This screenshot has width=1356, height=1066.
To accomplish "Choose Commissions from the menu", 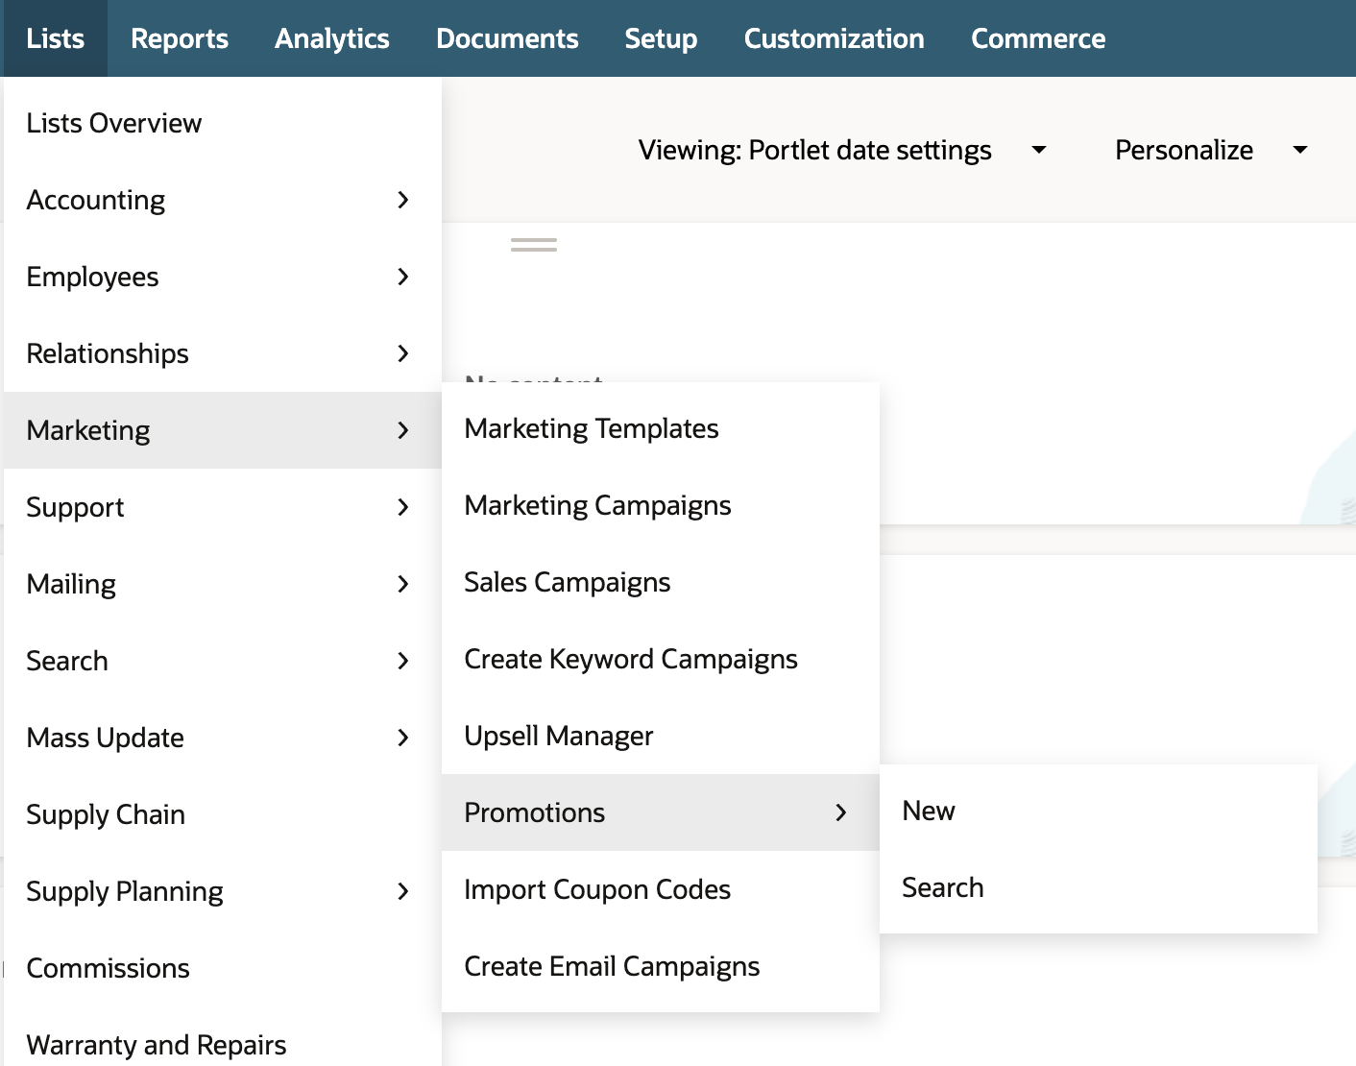I will coord(223,968).
